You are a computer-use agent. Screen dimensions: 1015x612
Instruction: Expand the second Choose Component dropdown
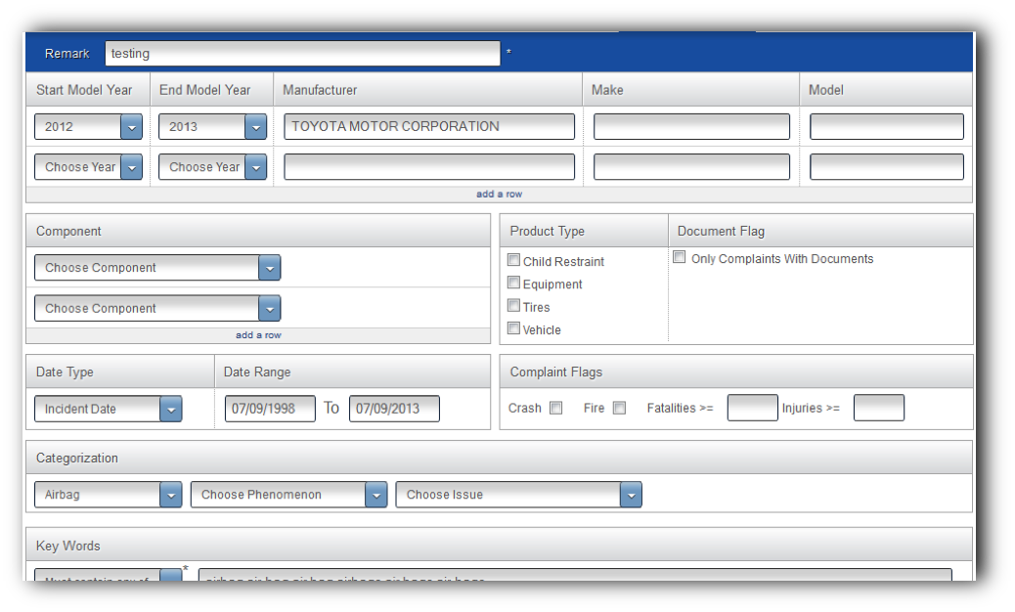(x=157, y=309)
